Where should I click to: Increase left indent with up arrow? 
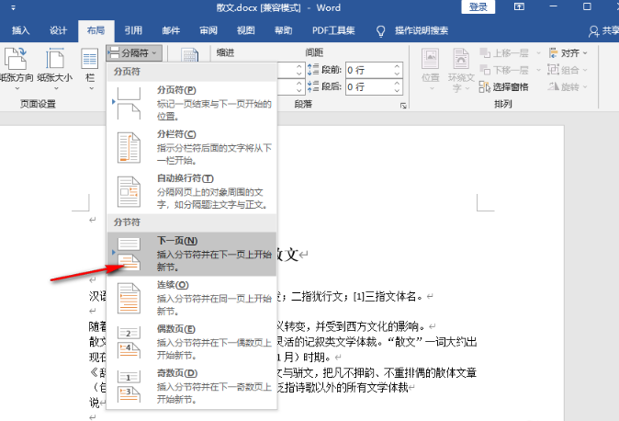click(299, 66)
